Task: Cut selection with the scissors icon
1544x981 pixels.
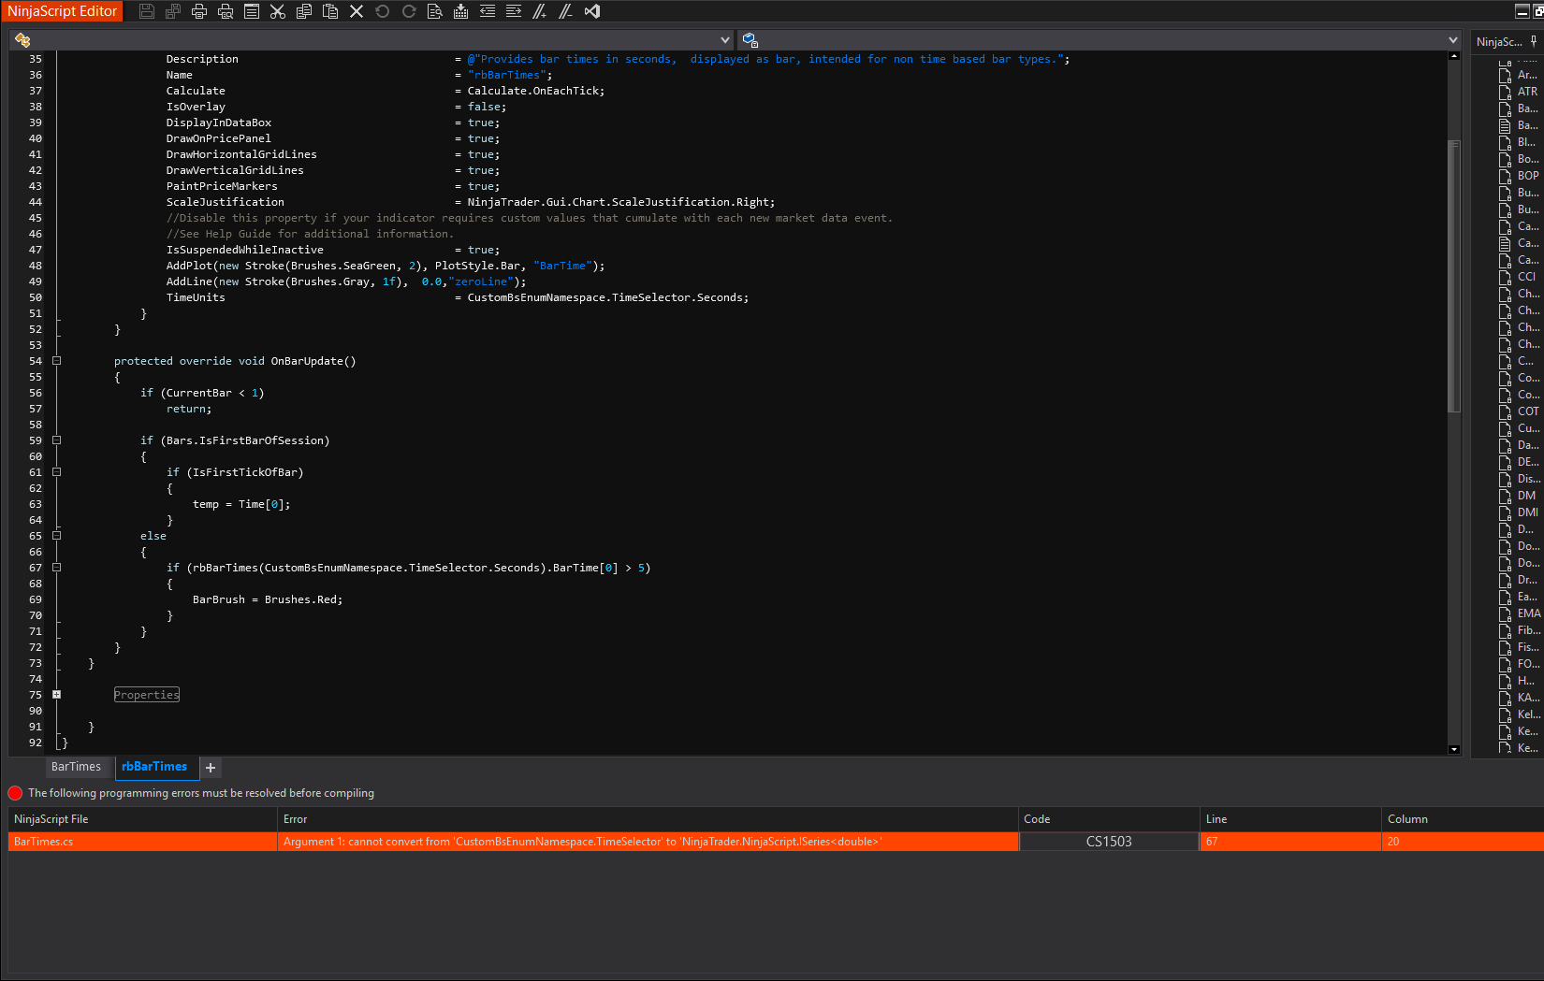Action: coord(278,11)
